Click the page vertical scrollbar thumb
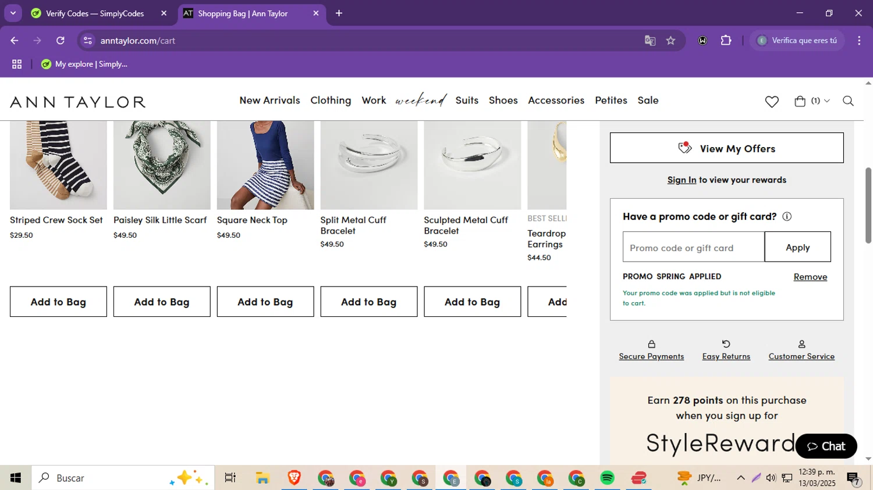This screenshot has height=490, width=873. tap(868, 205)
